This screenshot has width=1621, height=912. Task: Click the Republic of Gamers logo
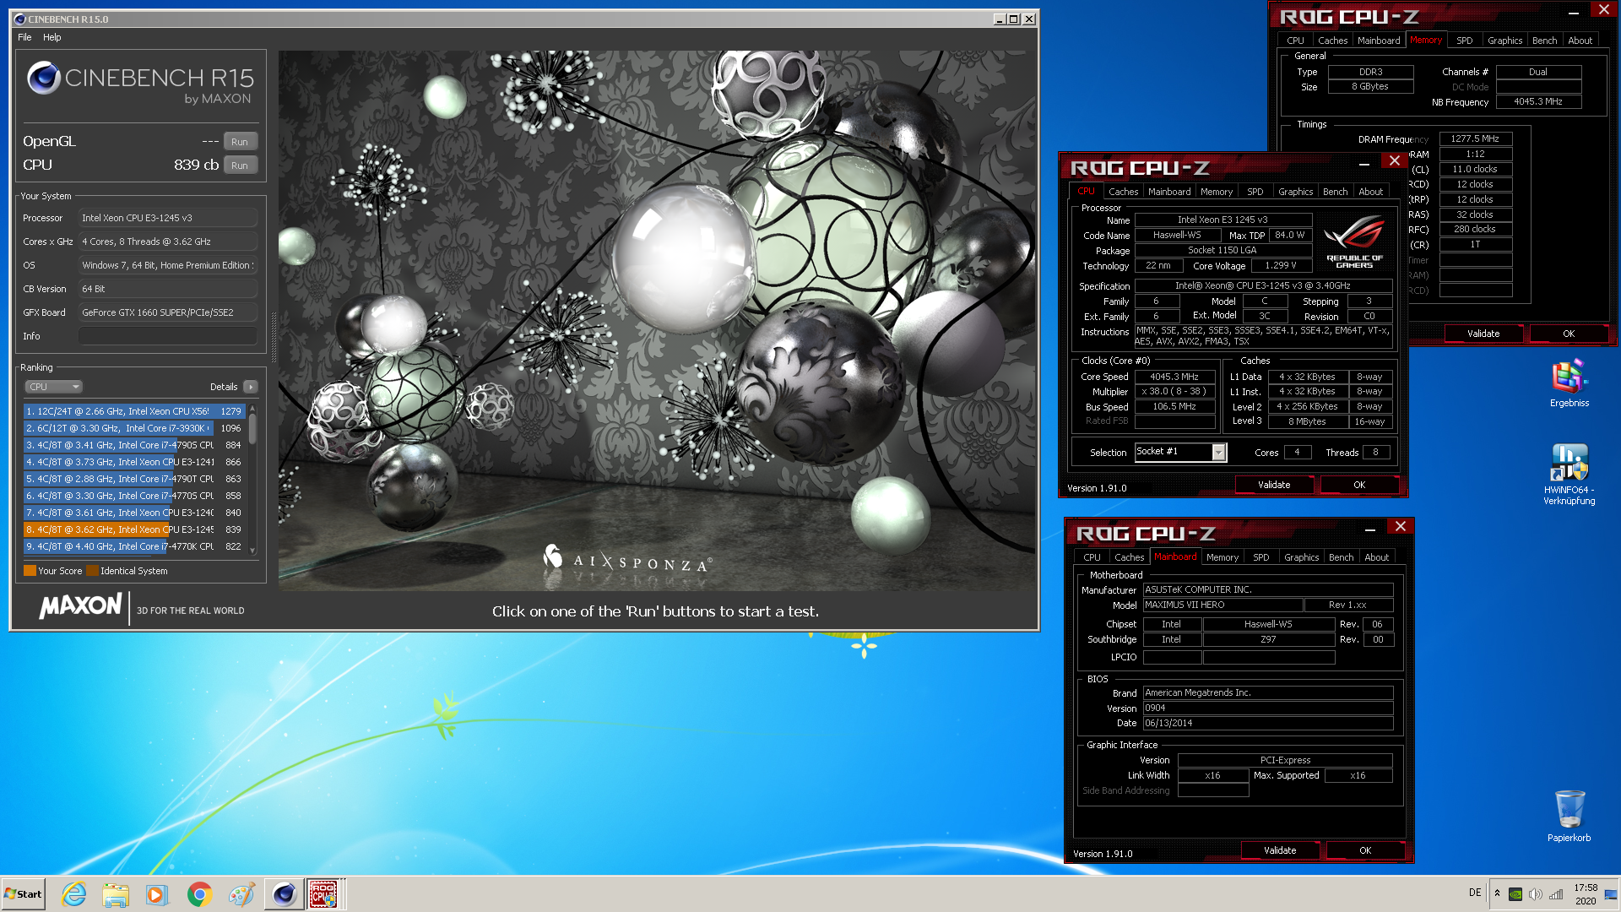click(x=1355, y=242)
